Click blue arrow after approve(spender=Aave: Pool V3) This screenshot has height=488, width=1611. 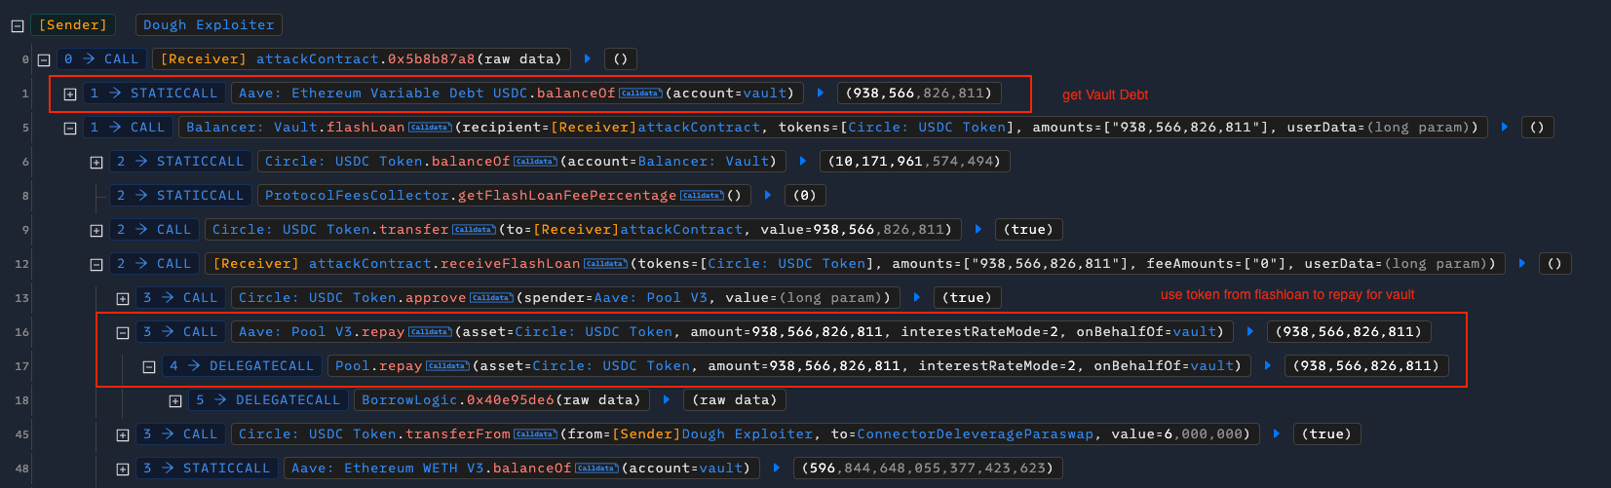click(x=917, y=298)
